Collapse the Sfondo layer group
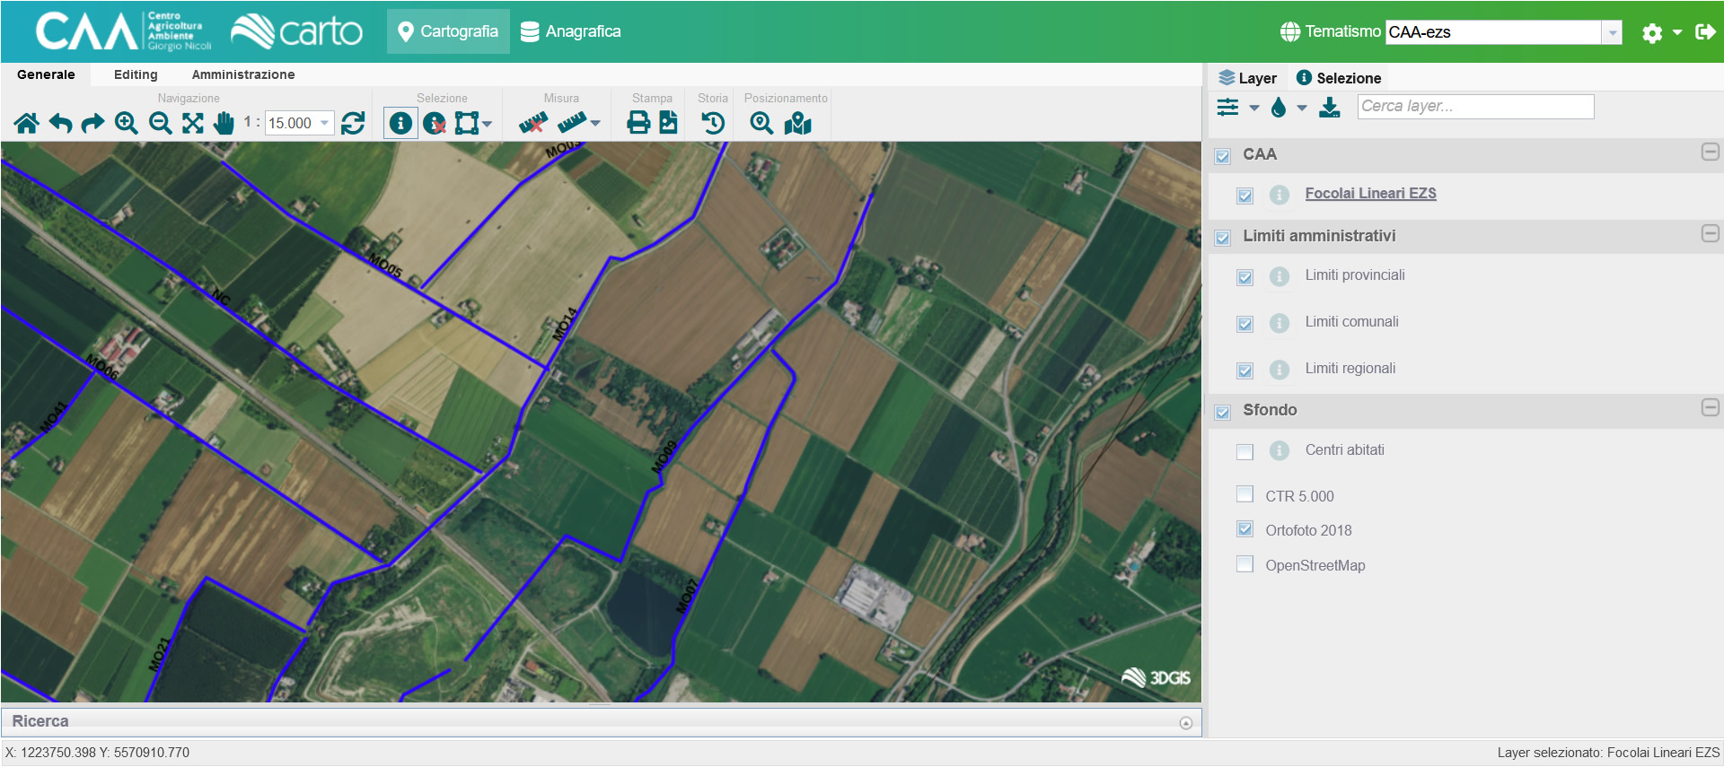Viewport: 1724px width, 767px height. [x=1710, y=407]
